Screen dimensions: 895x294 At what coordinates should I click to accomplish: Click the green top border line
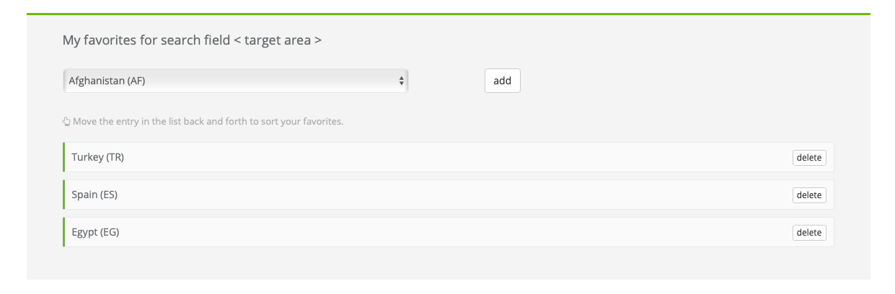pos(447,14)
